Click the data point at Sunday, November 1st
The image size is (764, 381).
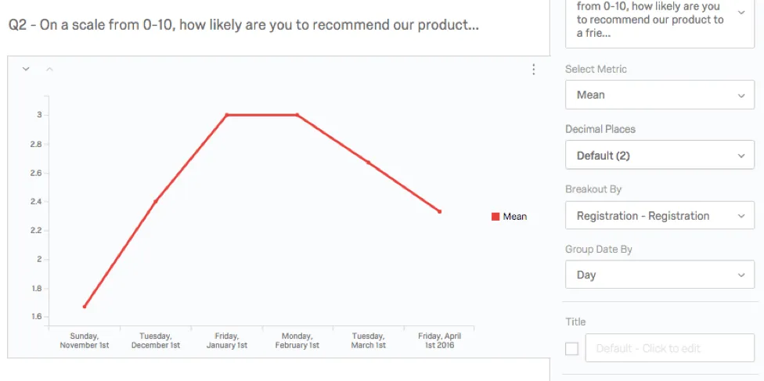[85, 306]
